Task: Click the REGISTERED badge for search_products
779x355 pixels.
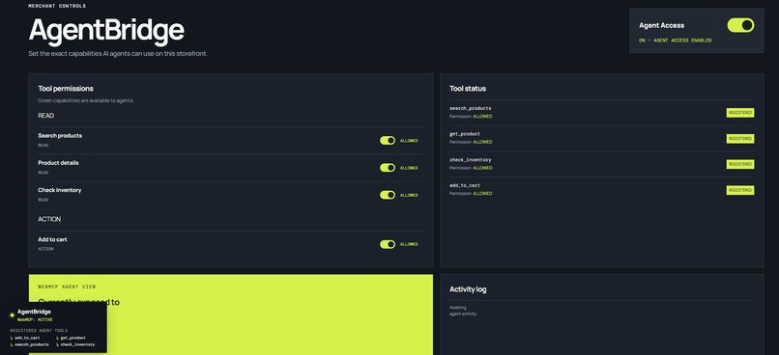Action: coord(739,113)
